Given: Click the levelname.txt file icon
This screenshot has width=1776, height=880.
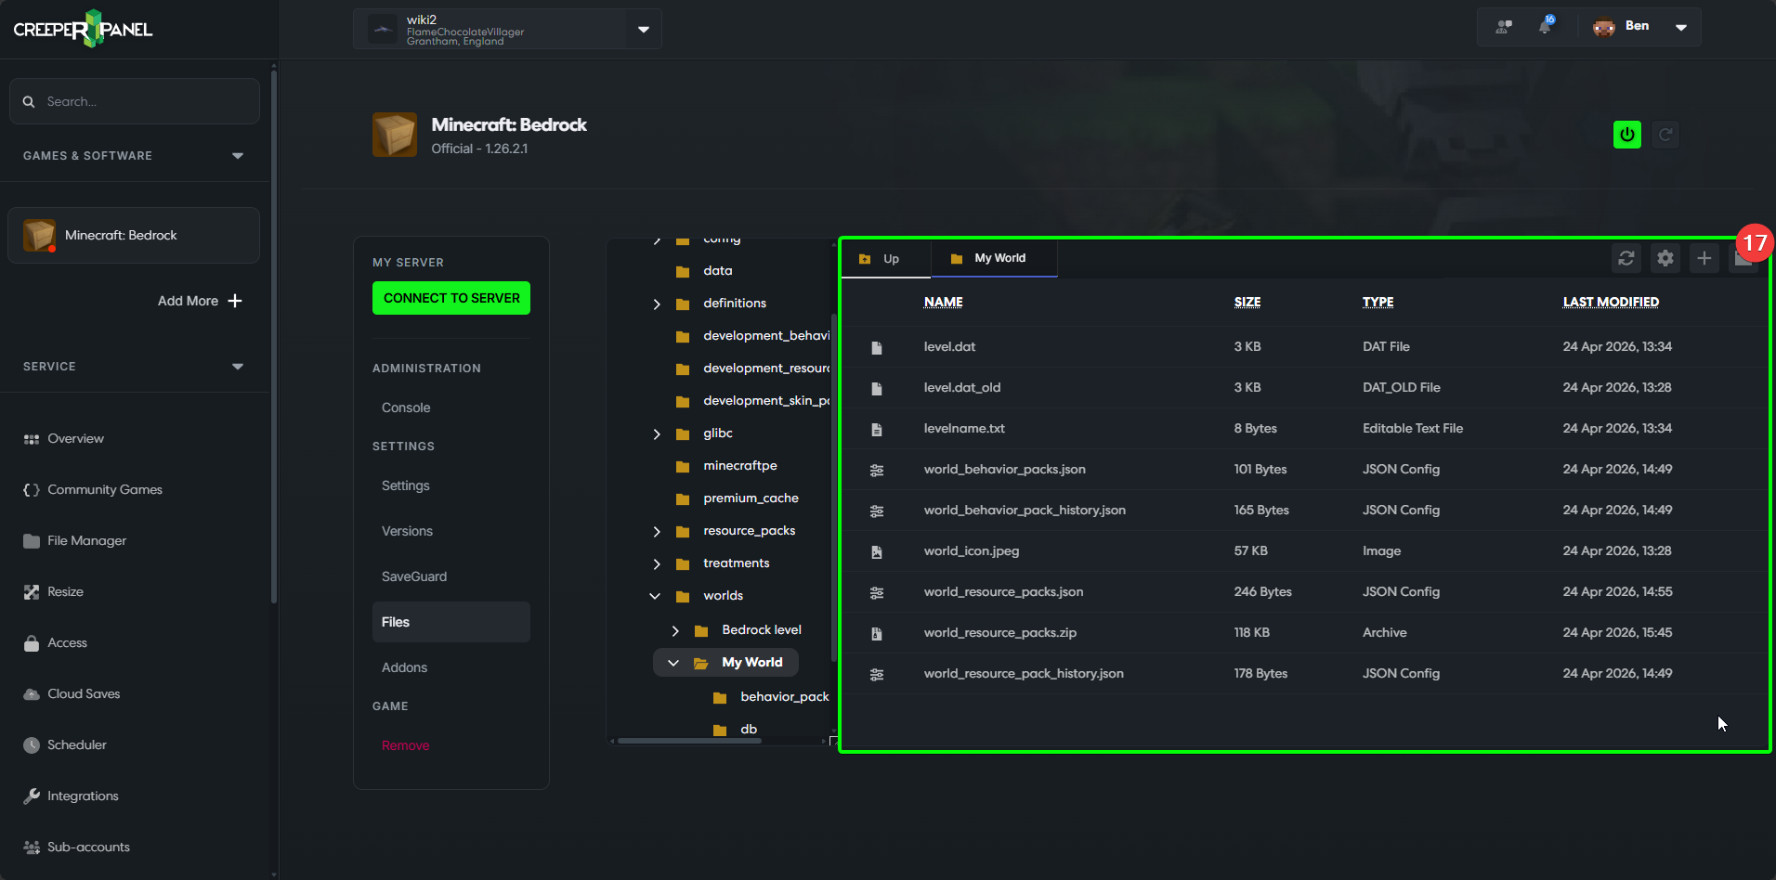Looking at the screenshot, I should click(x=876, y=429).
